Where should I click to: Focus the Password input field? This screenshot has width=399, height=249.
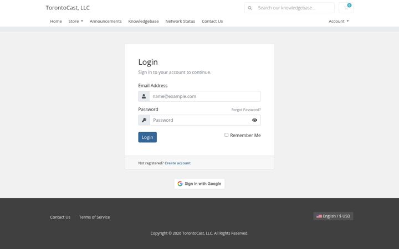199,120
